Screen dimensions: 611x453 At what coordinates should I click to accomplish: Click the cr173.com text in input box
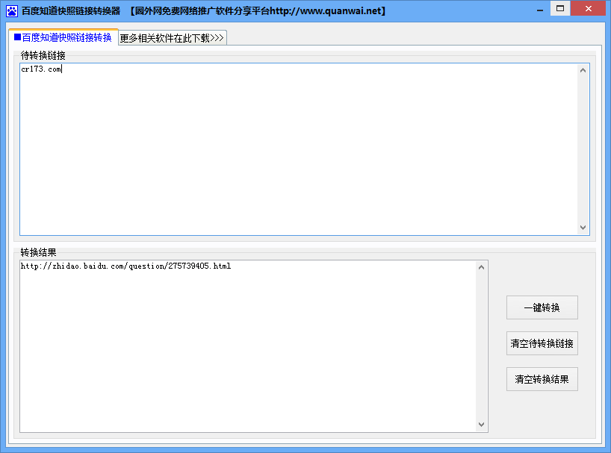coord(41,69)
